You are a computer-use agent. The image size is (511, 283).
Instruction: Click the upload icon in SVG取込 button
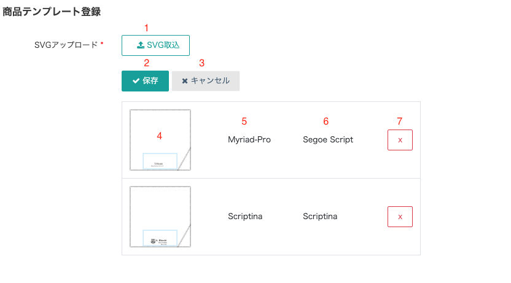(x=141, y=45)
